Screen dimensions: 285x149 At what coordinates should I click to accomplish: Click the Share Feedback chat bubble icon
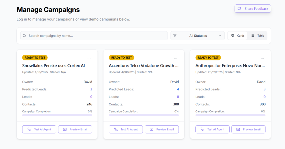239,9
